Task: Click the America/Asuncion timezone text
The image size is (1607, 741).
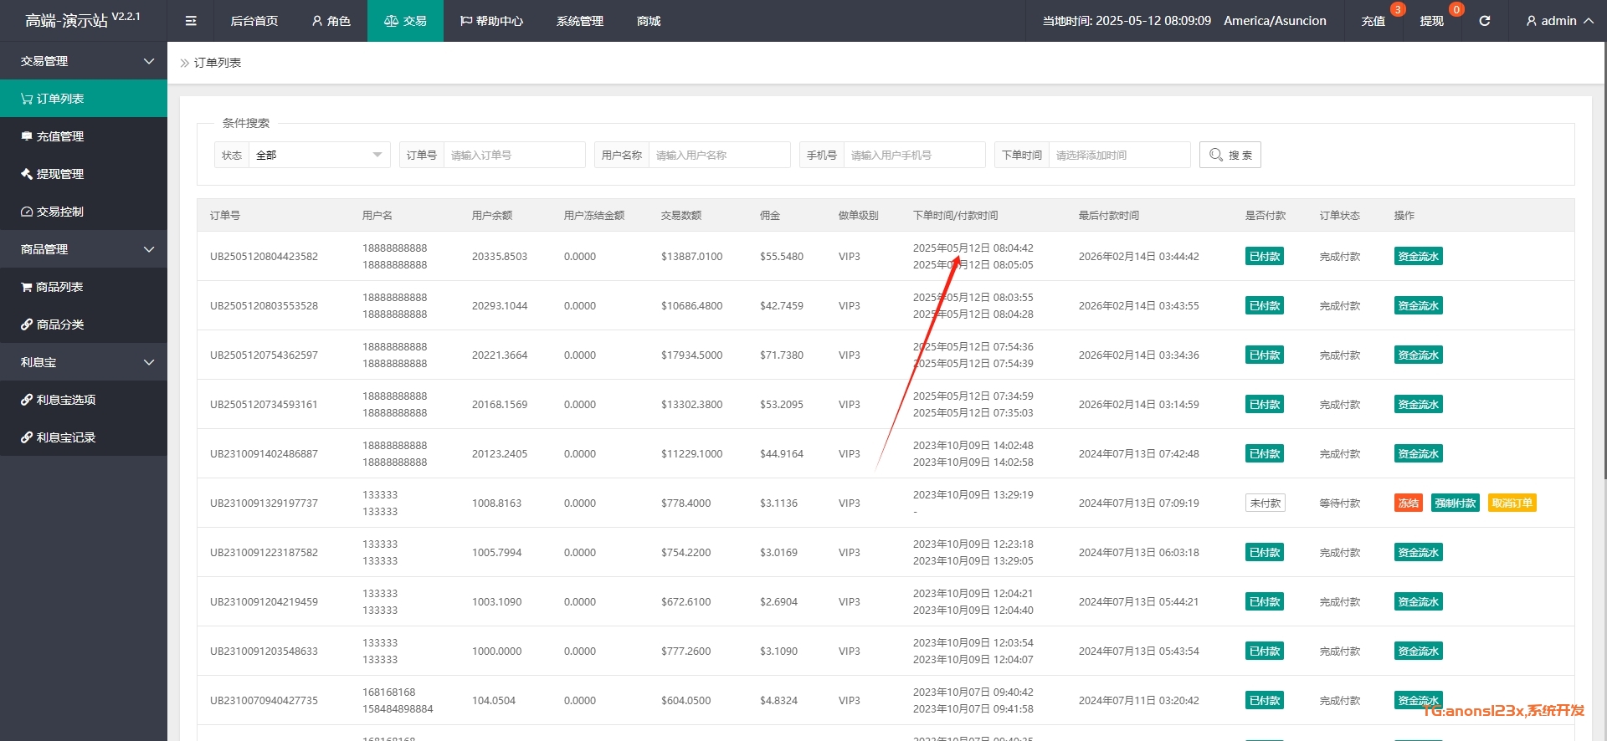Action: 1275,21
